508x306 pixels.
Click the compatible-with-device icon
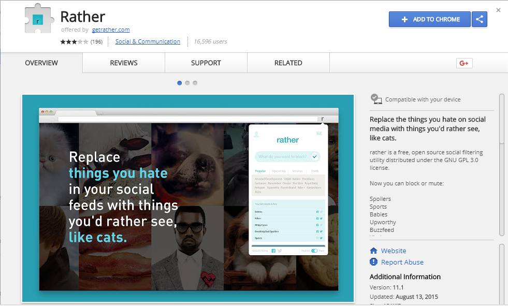click(x=376, y=99)
